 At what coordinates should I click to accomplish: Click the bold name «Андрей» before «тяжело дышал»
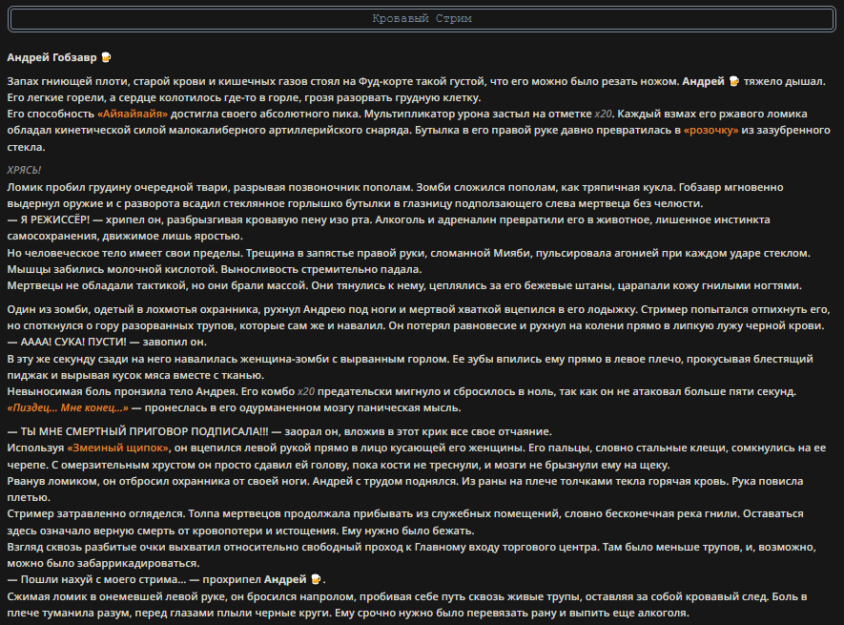pyautogui.click(x=704, y=81)
